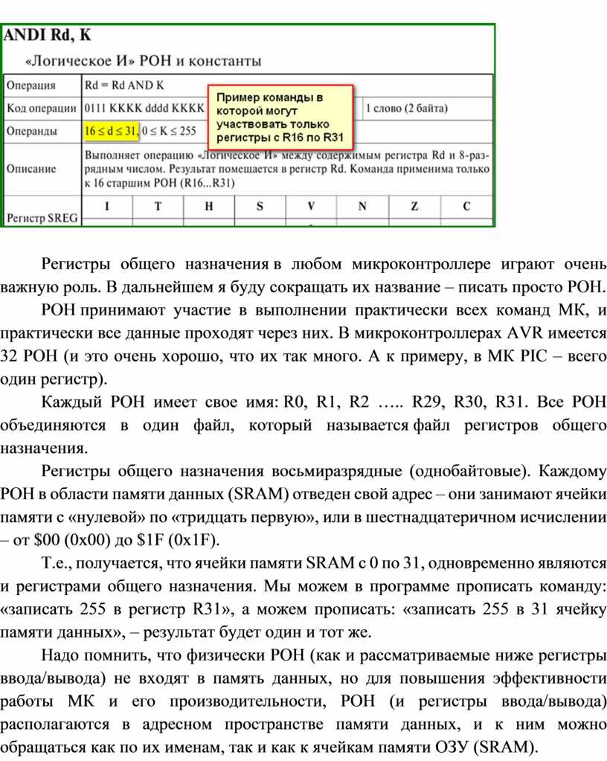Viewport: 607px width, 761px height.
Task: Select the "Описание" row label
Action: pos(31,169)
